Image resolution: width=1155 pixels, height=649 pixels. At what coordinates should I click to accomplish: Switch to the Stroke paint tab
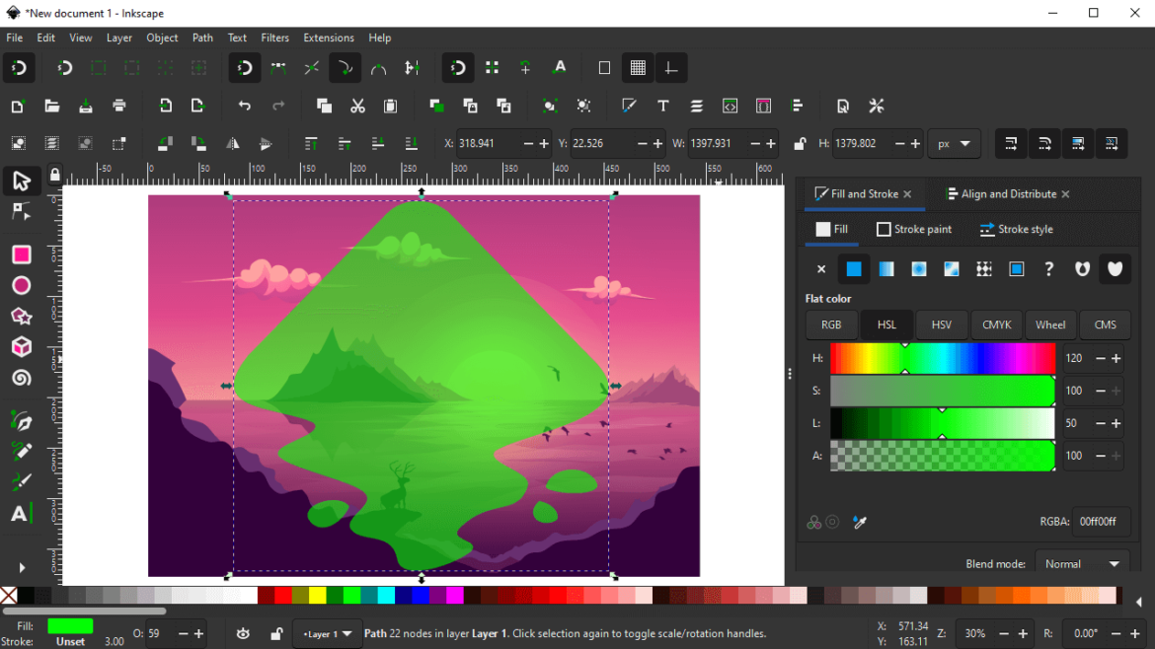[x=913, y=229]
